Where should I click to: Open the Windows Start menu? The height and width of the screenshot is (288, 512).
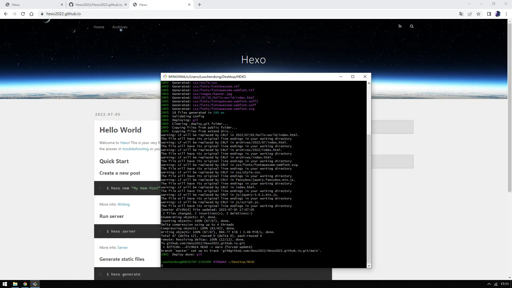[5, 284]
